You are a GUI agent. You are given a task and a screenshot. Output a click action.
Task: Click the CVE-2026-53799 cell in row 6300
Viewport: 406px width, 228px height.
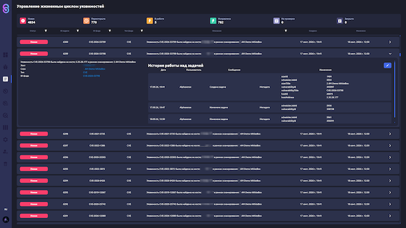[97, 42]
